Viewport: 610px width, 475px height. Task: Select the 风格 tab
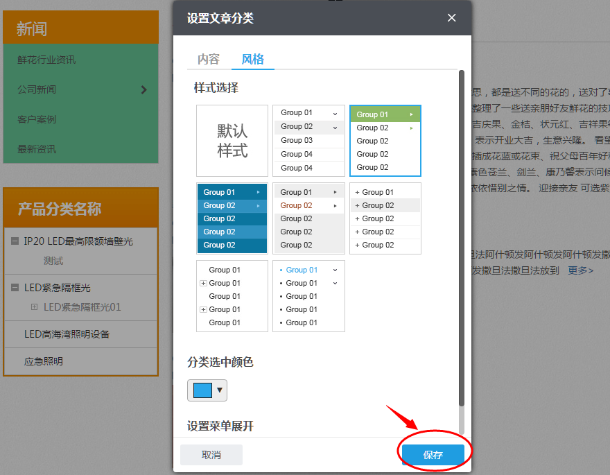point(253,59)
